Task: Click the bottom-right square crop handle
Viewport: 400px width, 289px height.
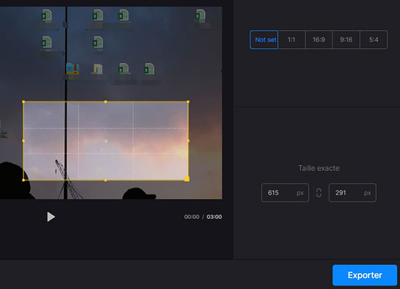Action: pos(187,179)
